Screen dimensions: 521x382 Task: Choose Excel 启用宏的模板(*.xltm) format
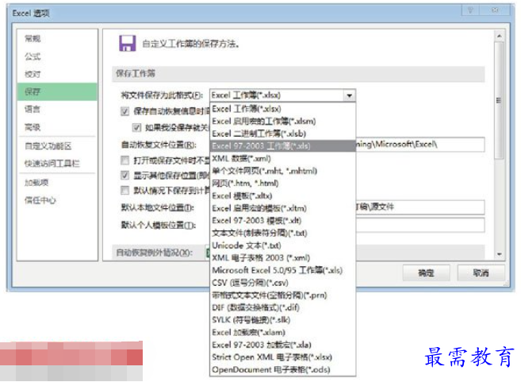pyautogui.click(x=283, y=208)
